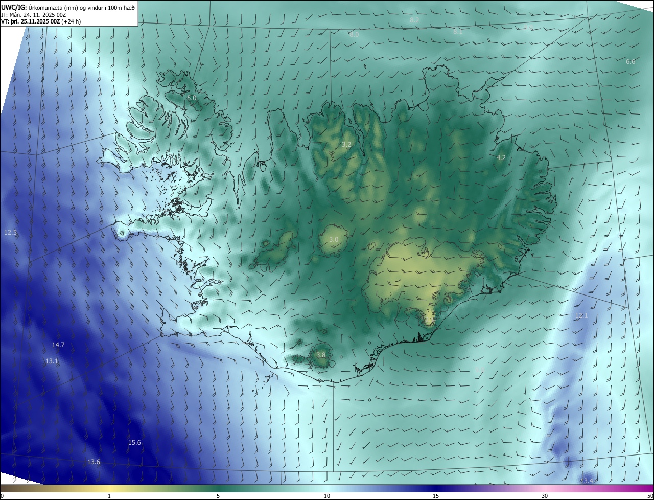654x500 pixels.
Task: Click the 5.0 value over the Westfjords
Action: pos(192,98)
